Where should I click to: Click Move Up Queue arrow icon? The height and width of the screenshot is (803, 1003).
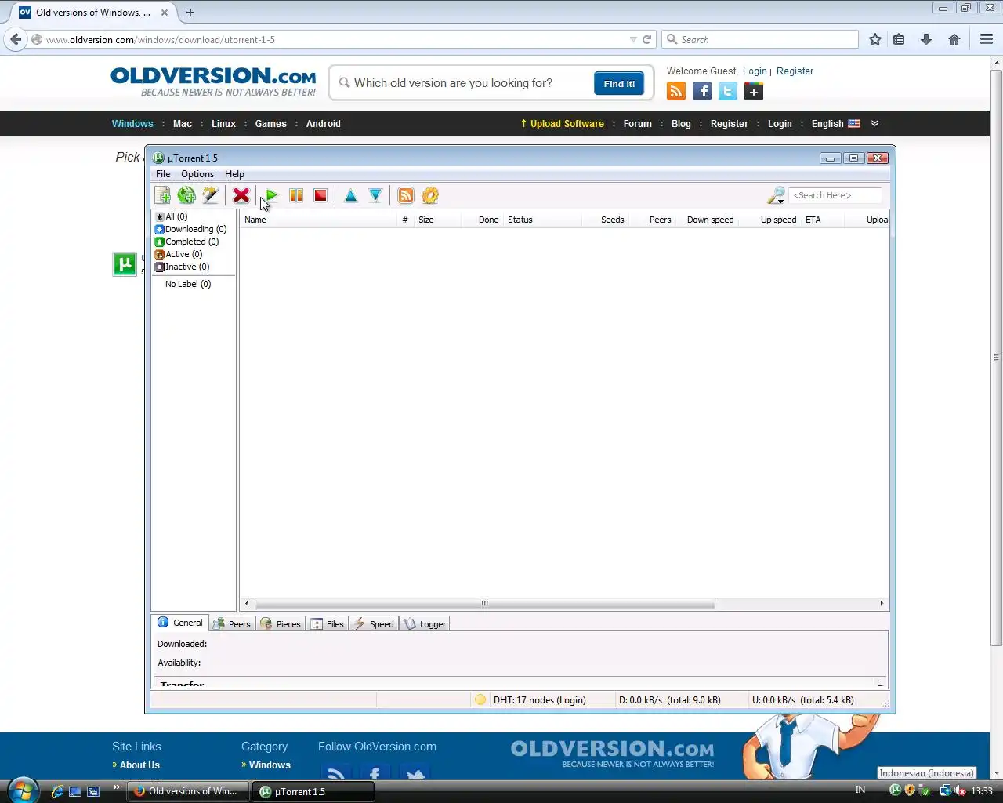[351, 195]
